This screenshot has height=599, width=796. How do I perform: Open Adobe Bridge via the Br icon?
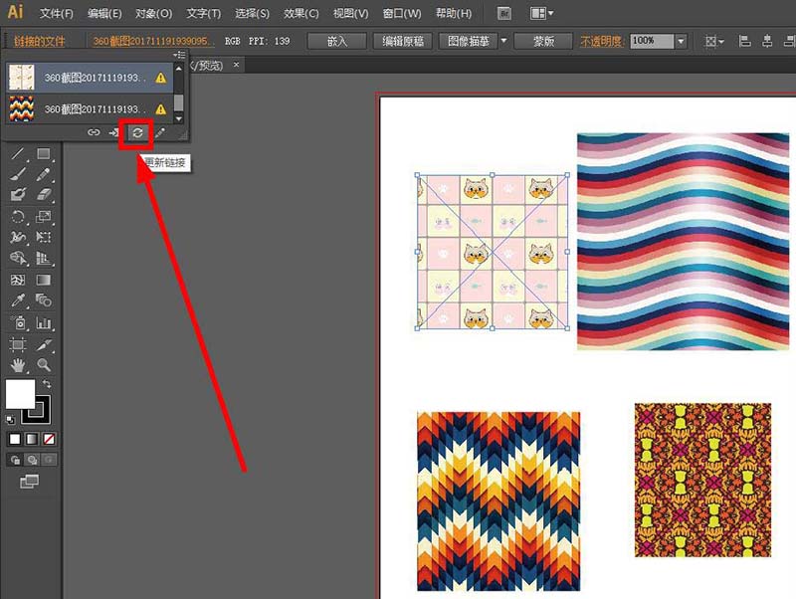point(504,14)
